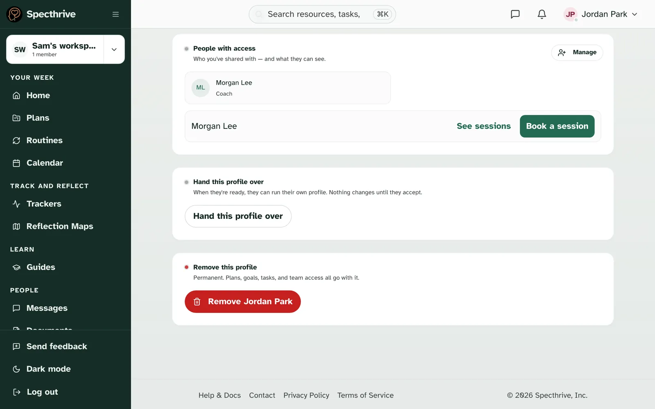Viewport: 655px width, 409px height.
Task: Open Trackers from the sidebar
Action: tap(65, 204)
